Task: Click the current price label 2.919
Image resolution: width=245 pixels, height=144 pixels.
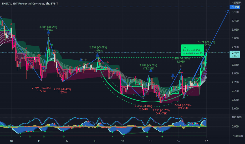Action: [235, 53]
